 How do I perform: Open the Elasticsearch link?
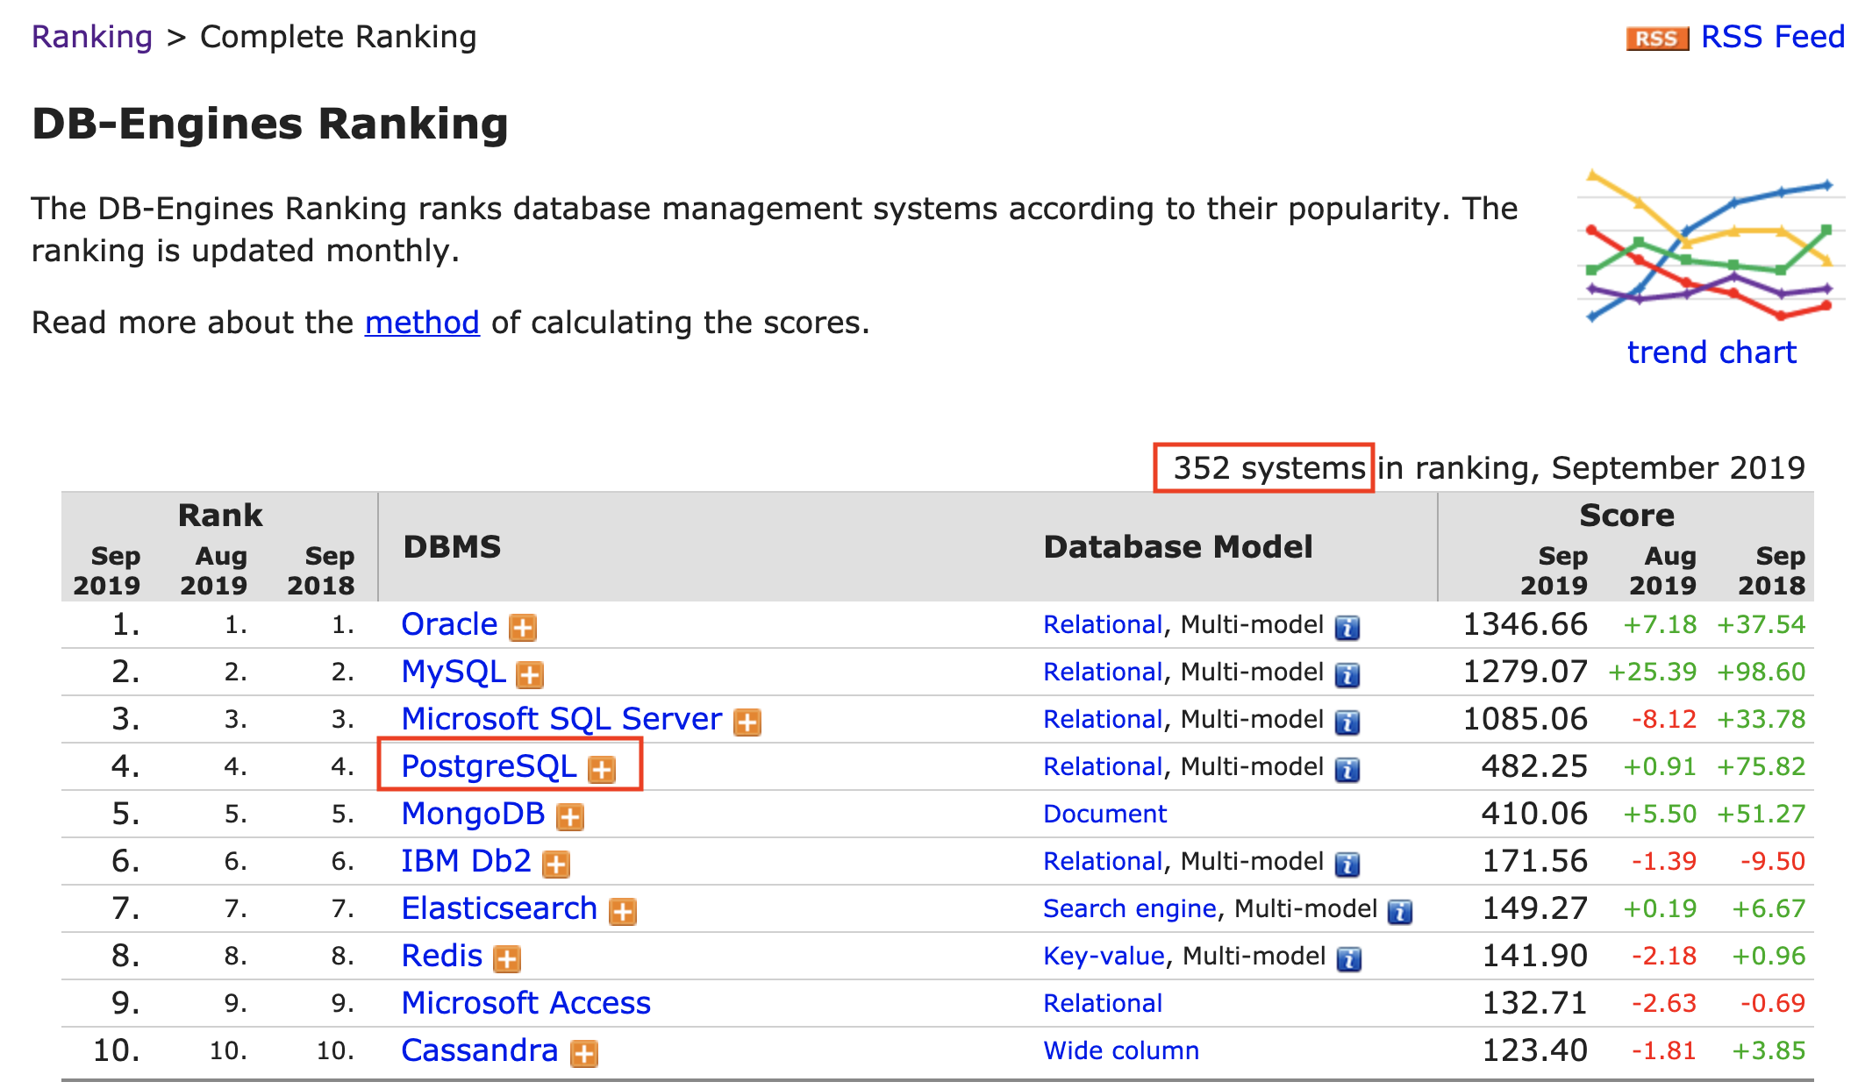point(499,908)
